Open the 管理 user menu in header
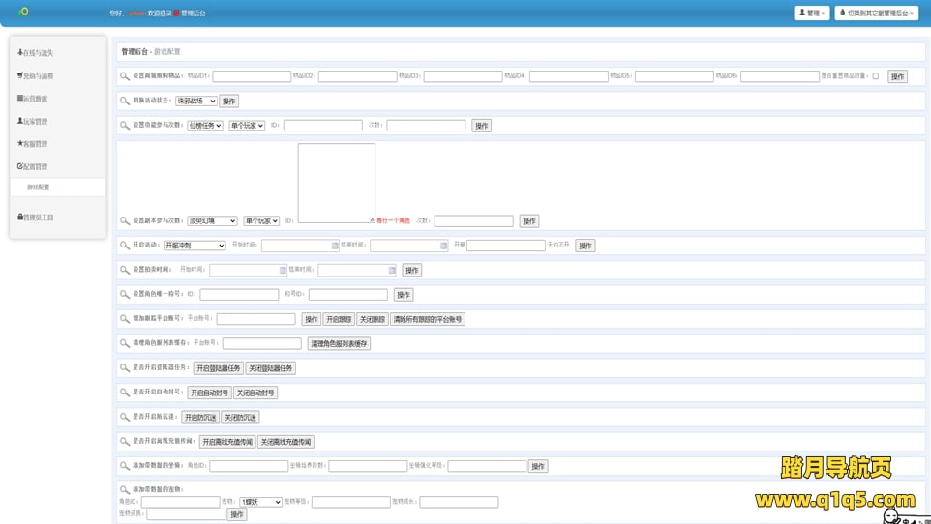931x524 pixels. [x=811, y=14]
